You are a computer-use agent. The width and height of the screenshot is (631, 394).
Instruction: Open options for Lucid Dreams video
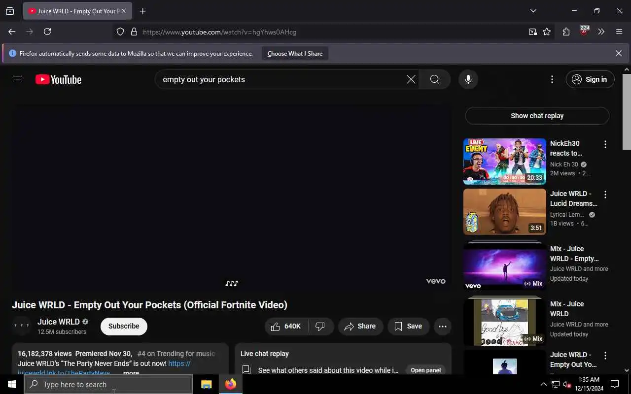click(x=605, y=195)
